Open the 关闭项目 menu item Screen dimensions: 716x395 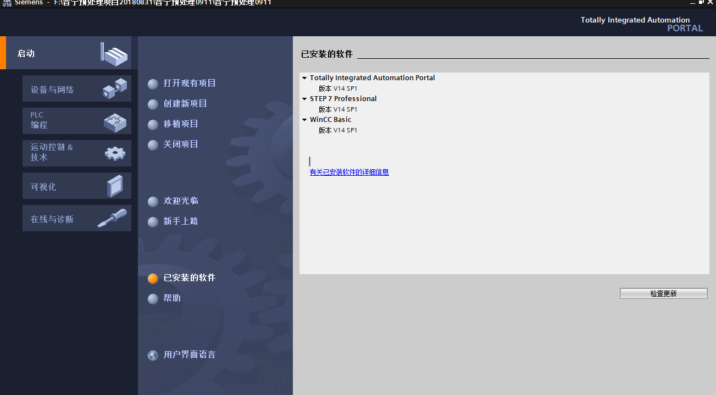181,144
